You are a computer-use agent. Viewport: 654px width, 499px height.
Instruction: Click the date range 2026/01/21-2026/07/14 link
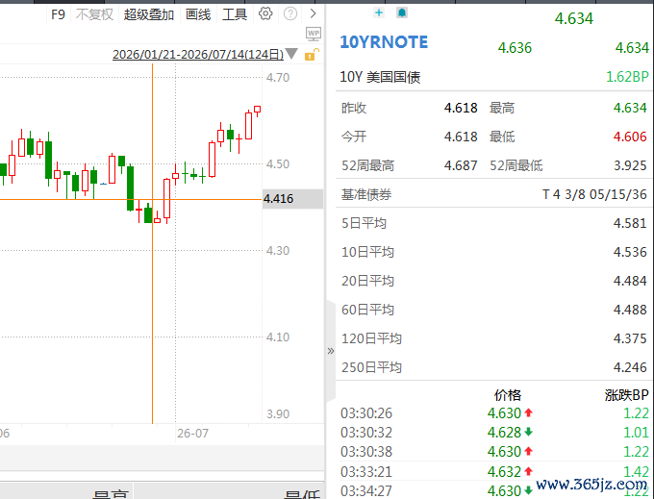tap(198, 55)
